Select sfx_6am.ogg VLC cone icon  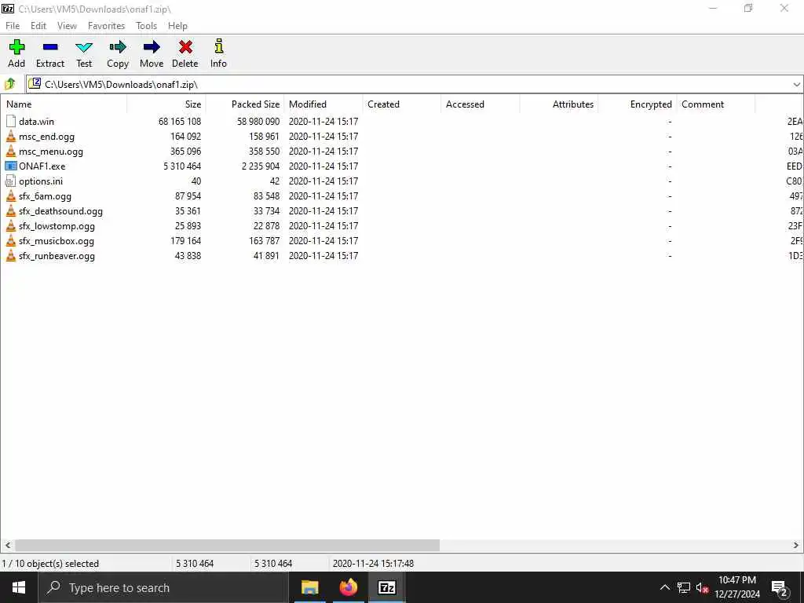(x=11, y=196)
